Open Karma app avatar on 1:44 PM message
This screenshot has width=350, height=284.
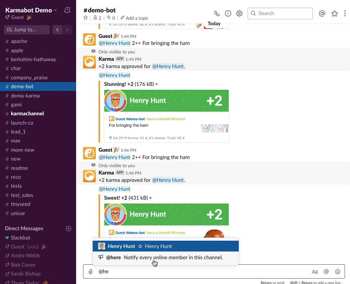click(x=90, y=62)
